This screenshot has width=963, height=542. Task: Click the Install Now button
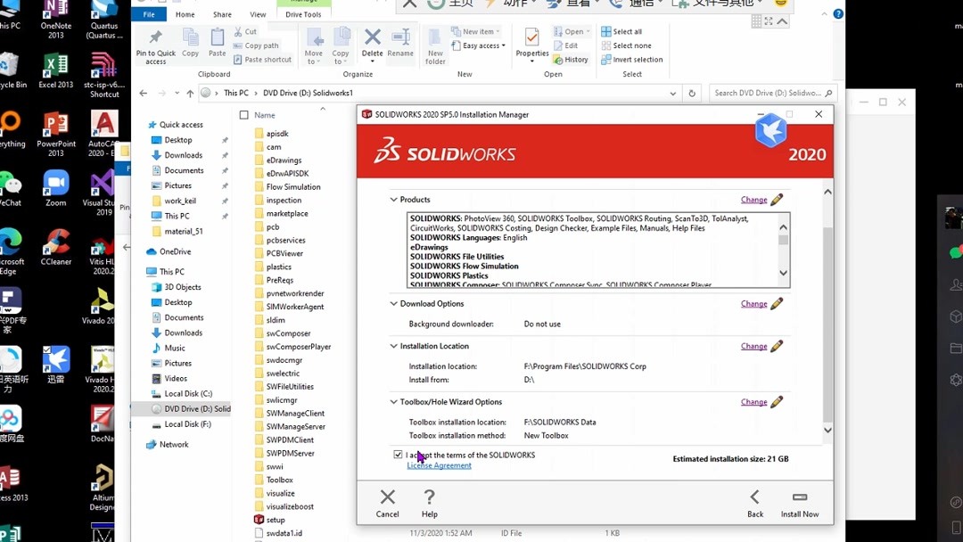coord(799,504)
